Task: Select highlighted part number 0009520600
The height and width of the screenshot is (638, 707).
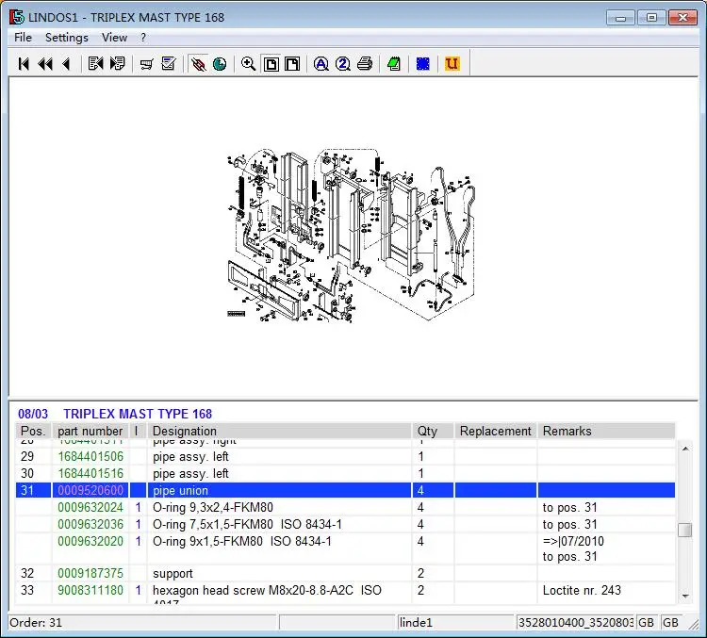Action: (x=90, y=490)
